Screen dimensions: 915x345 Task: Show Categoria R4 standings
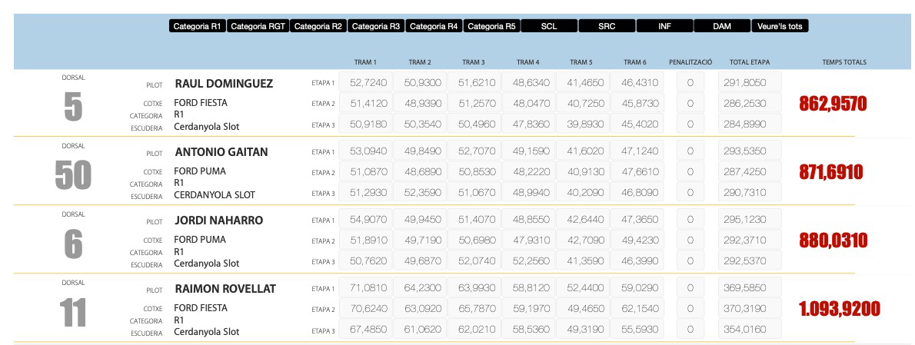click(x=434, y=26)
